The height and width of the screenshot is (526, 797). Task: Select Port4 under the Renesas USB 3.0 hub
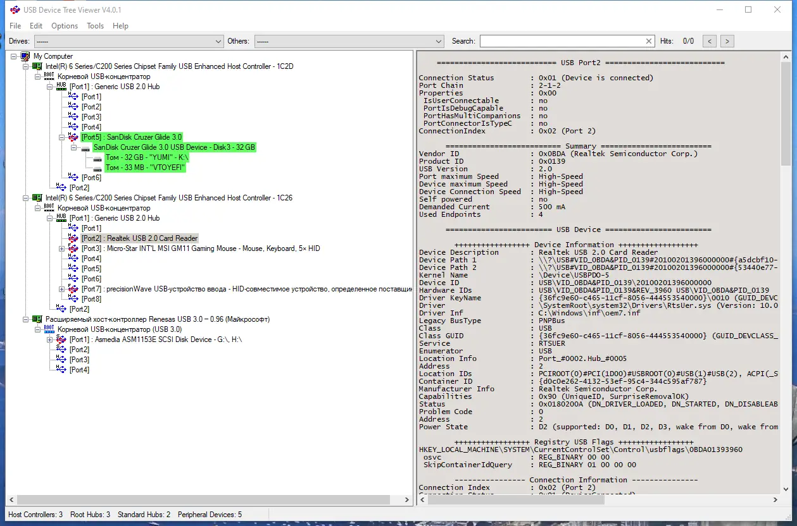click(x=79, y=370)
